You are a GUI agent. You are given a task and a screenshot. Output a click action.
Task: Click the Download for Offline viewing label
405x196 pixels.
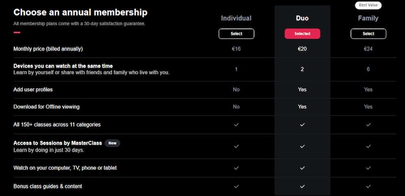(47, 107)
